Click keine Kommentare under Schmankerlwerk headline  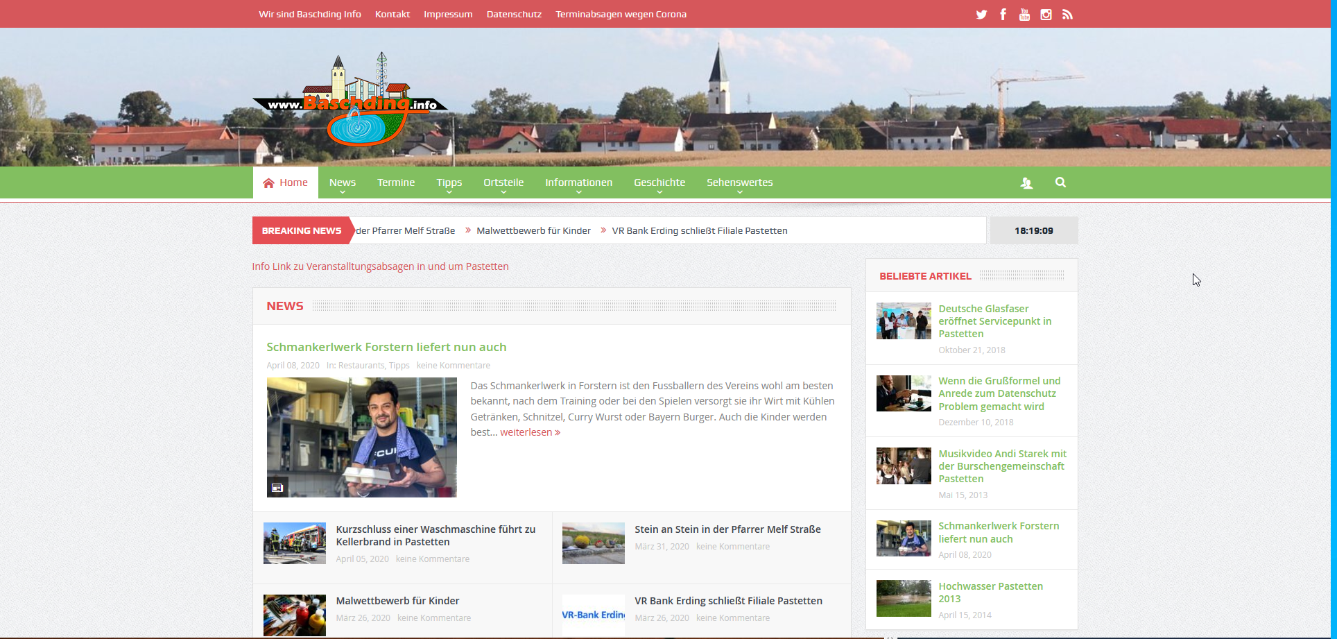coord(453,366)
